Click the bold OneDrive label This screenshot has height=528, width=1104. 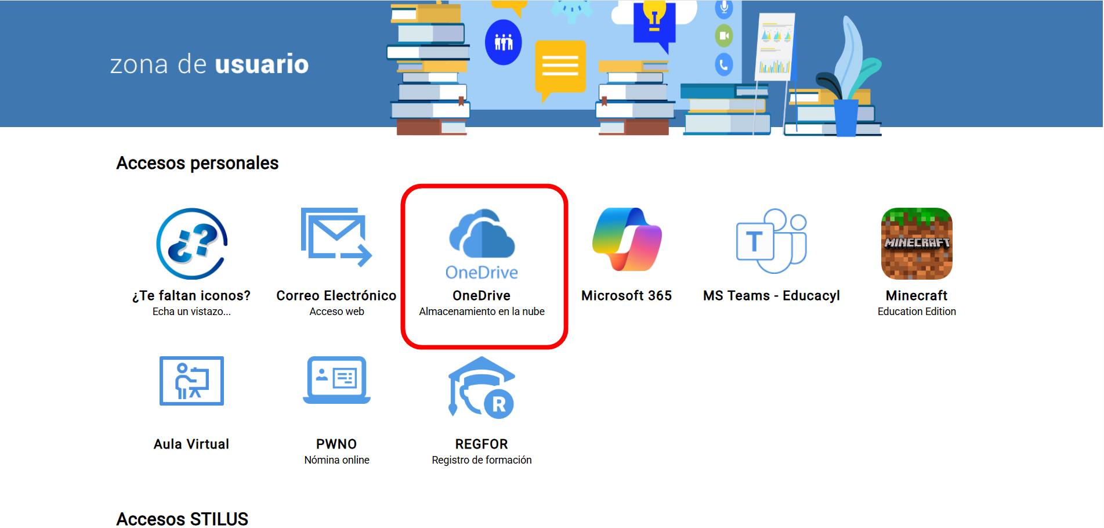click(482, 296)
